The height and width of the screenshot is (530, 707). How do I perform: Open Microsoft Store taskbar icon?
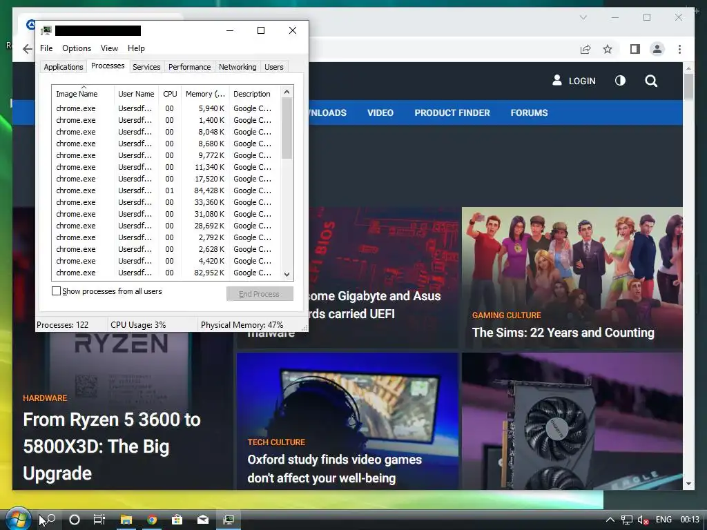click(x=177, y=520)
